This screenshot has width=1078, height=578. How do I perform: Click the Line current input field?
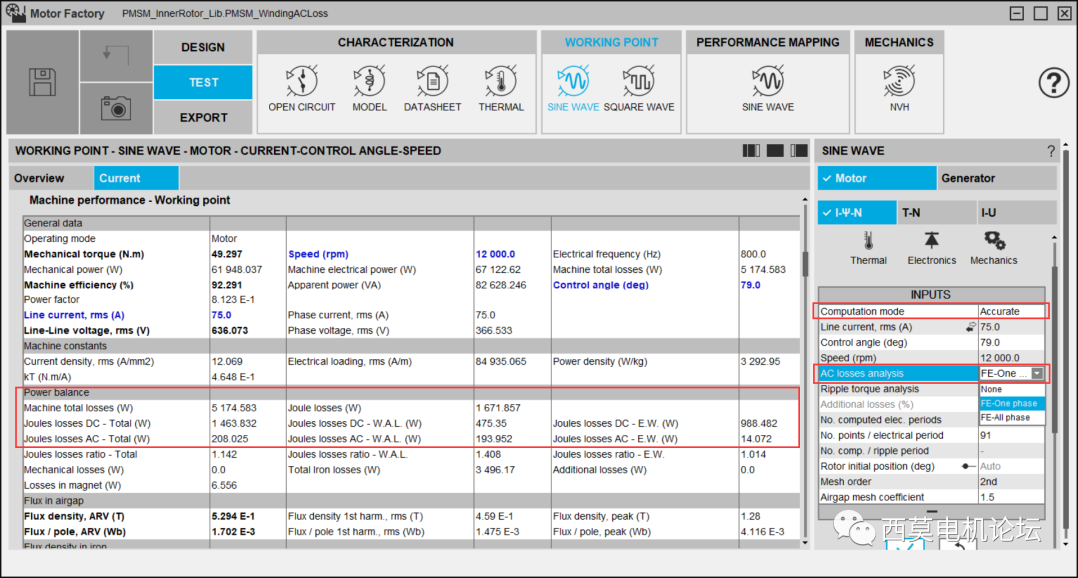(x=1010, y=327)
